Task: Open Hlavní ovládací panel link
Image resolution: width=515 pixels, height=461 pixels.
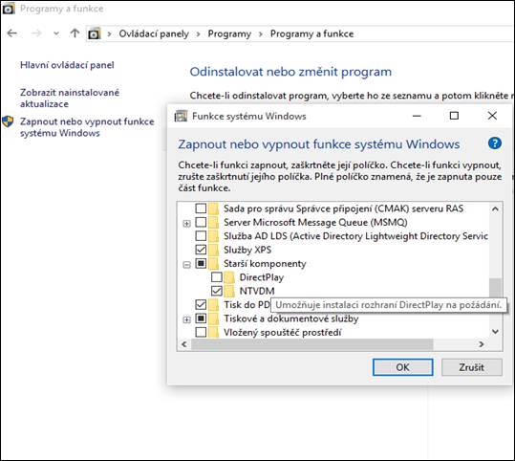Action: point(67,65)
